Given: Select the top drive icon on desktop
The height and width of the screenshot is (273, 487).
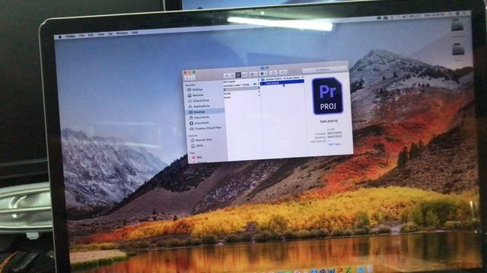Looking at the screenshot, I should tap(457, 25).
